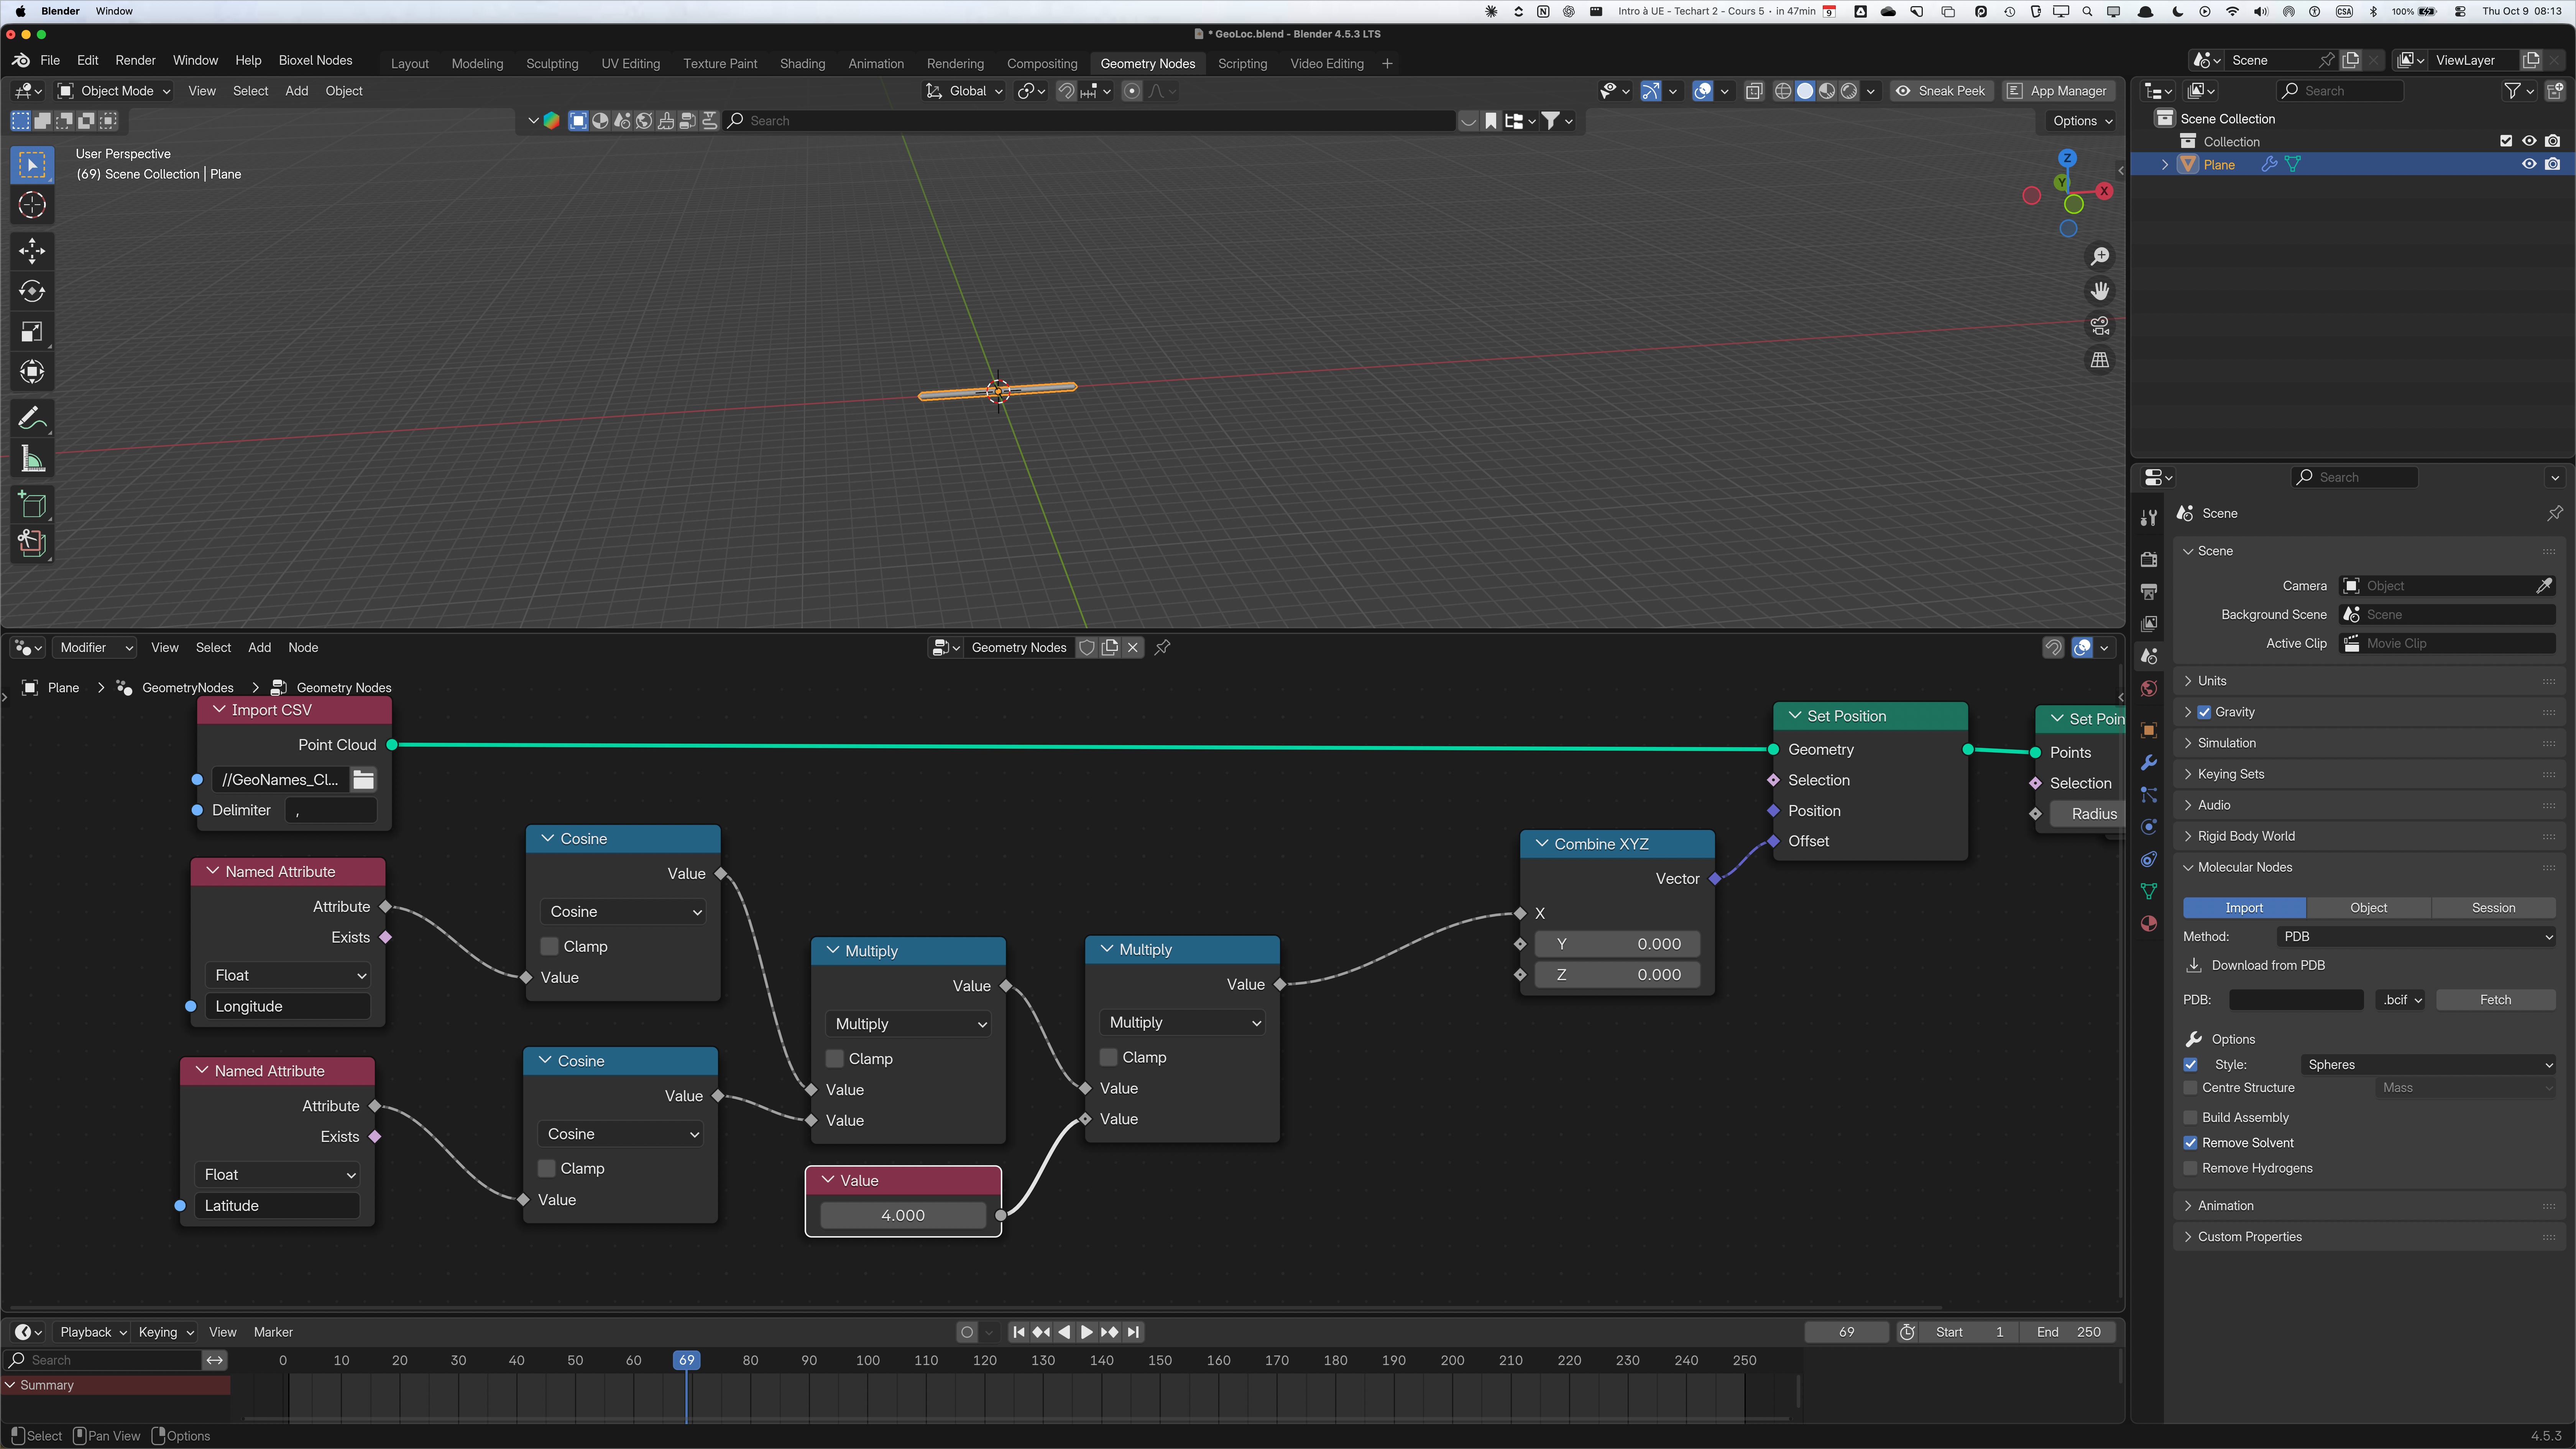Open the Material properties tab
This screenshot has height=1449, width=2576.
[x=2149, y=923]
